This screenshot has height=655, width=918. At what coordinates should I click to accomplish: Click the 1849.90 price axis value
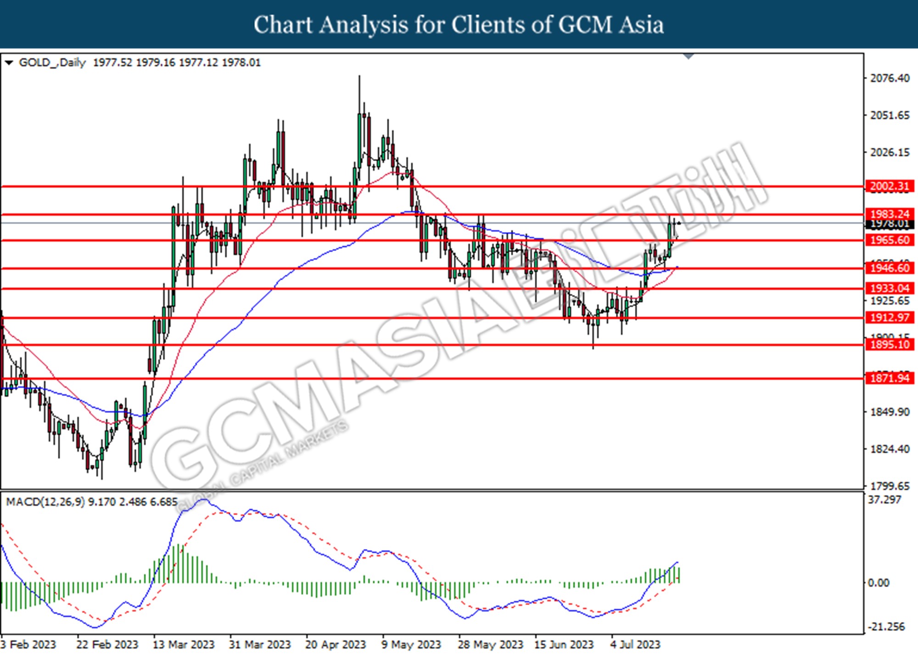pyautogui.click(x=890, y=412)
